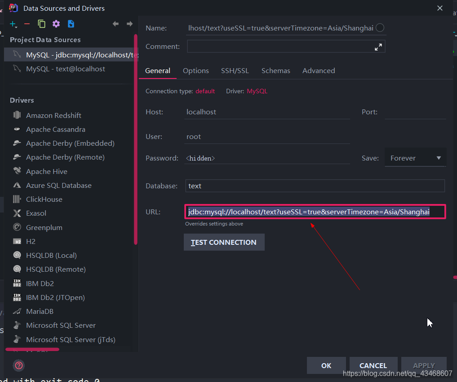Click the Password hidden field
Image resolution: width=457 pixels, height=382 pixels.
[x=267, y=158]
